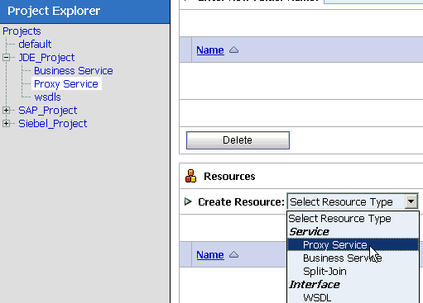Expand the SAP_Project node
Image resolution: width=423 pixels, height=303 pixels.
pyautogui.click(x=6, y=111)
